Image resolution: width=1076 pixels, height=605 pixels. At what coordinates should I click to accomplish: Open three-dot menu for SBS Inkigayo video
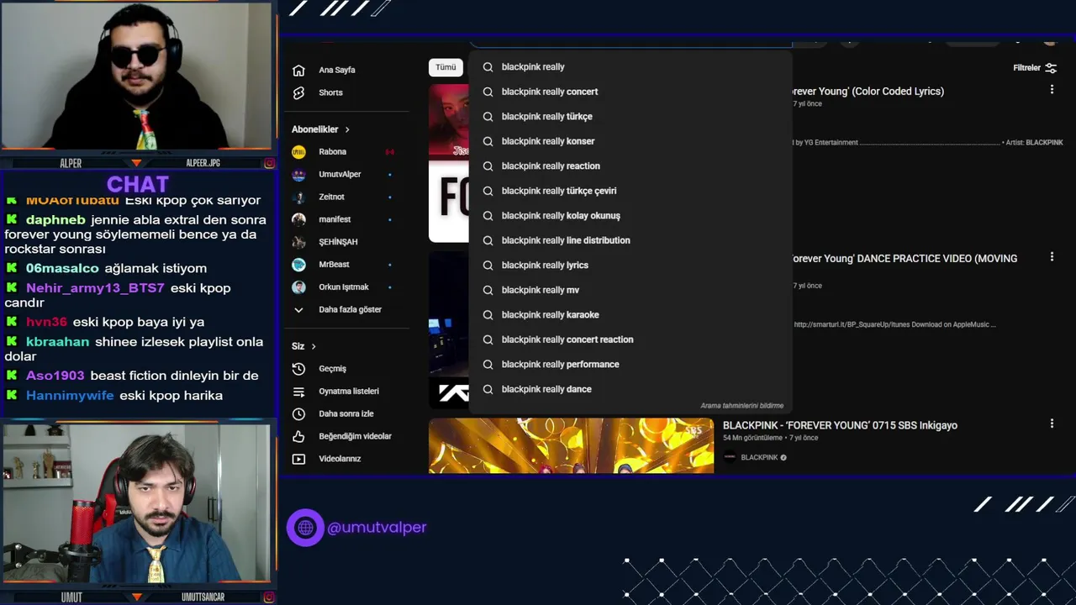coord(1052,423)
